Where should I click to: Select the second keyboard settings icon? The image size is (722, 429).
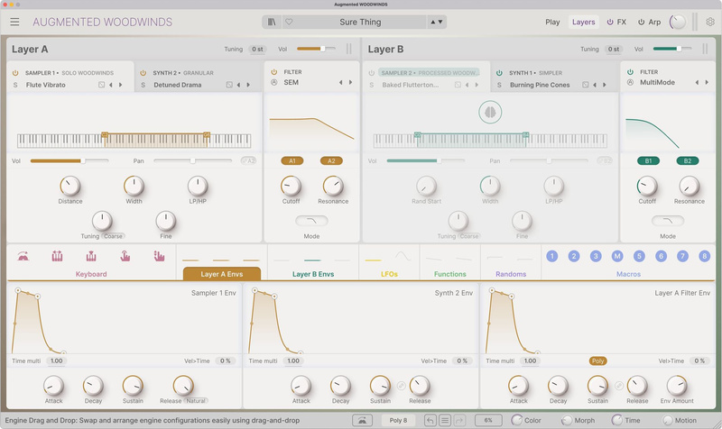(x=57, y=256)
